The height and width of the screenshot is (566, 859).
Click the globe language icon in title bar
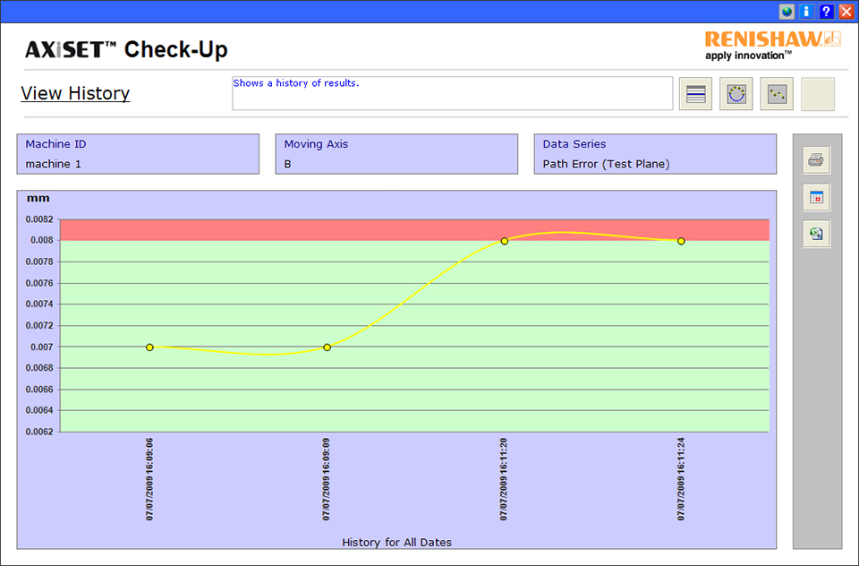(787, 12)
